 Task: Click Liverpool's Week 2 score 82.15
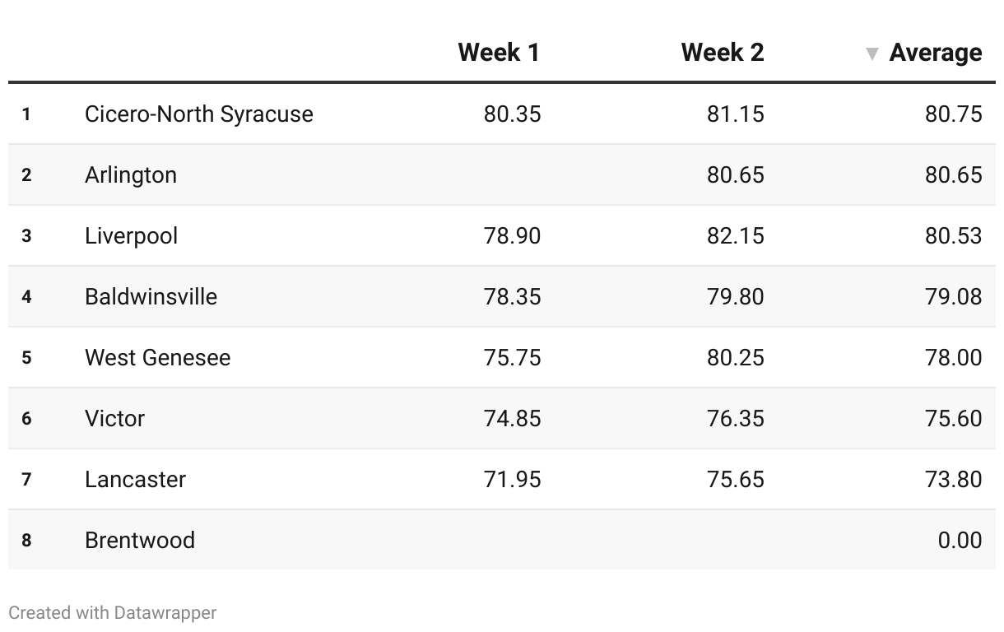click(735, 235)
